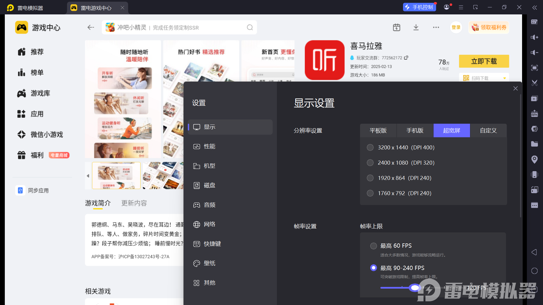Click the 手机控制 button
543x305 pixels.
[419, 7]
